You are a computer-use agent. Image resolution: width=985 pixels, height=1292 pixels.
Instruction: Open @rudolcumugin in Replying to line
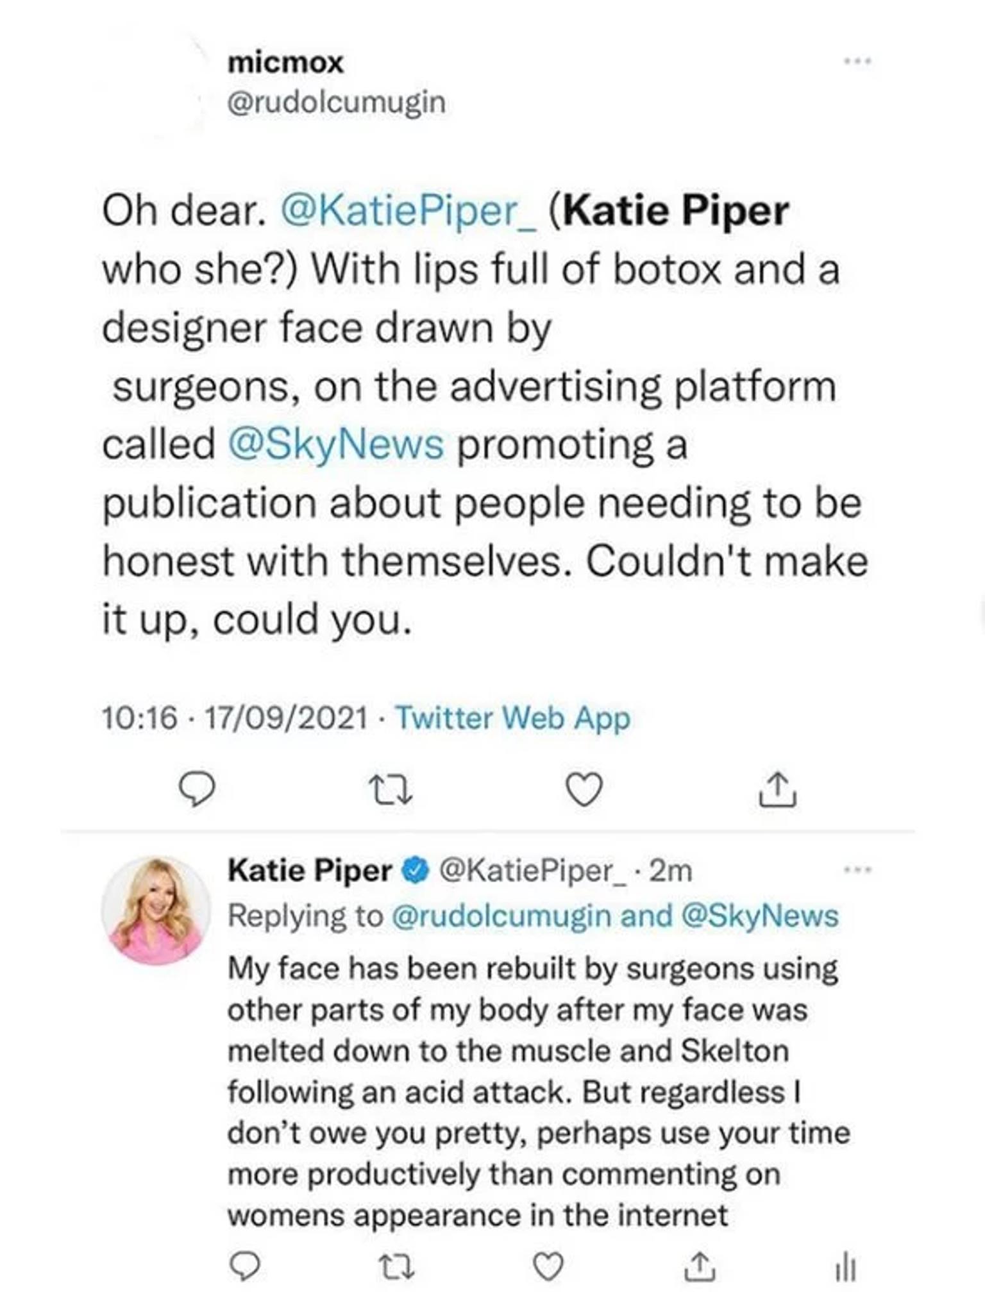tap(500, 916)
